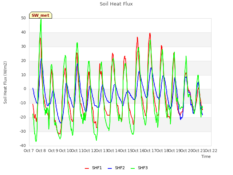
Task: Click the green SHF3 legend color marker
Action: (133, 168)
